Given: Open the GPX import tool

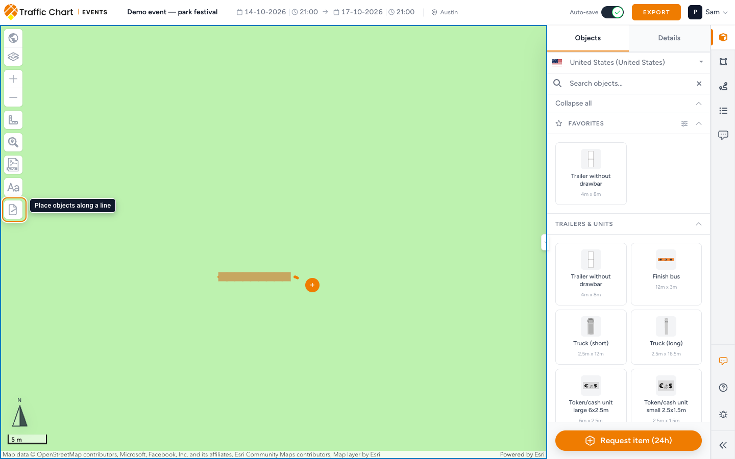Looking at the screenshot, I should (x=13, y=165).
